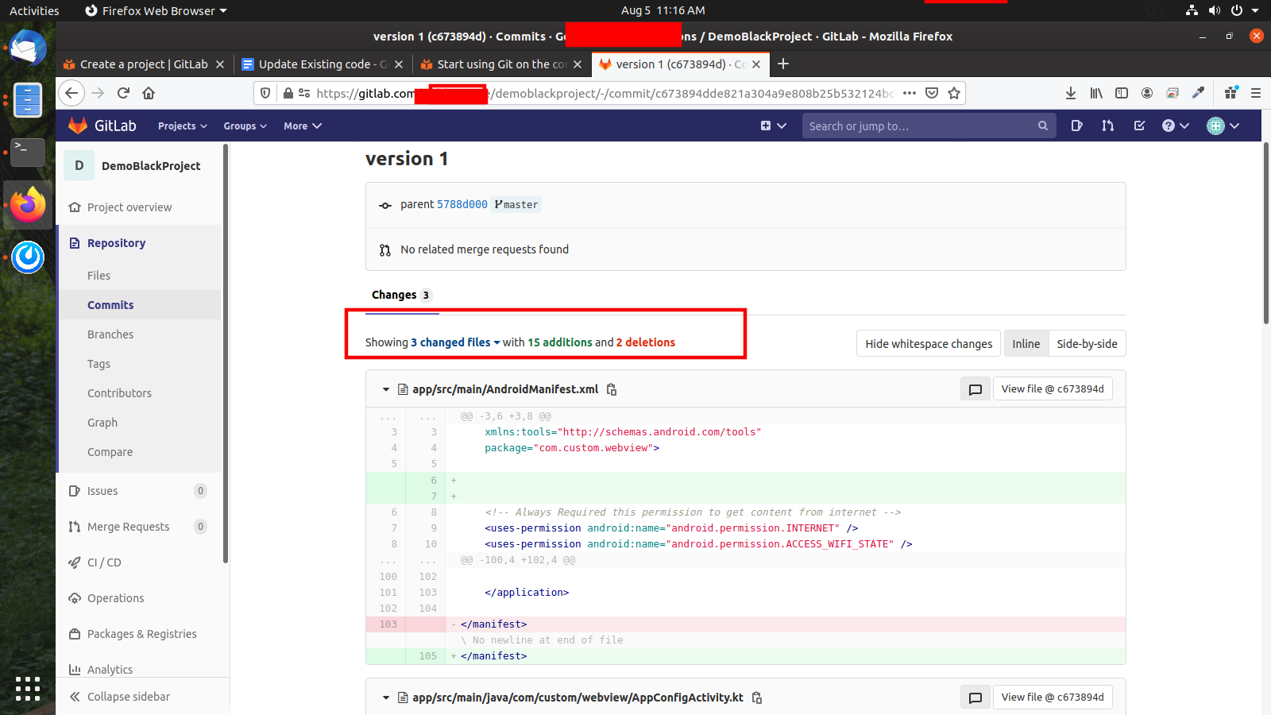Bookmark this page with star icon
The image size is (1271, 715).
click(954, 93)
